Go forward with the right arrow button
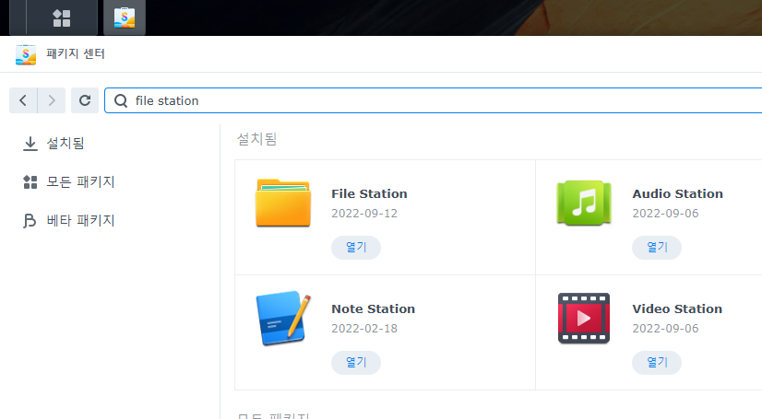The width and height of the screenshot is (762, 419). (52, 100)
